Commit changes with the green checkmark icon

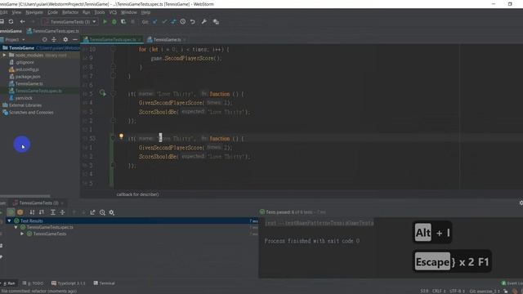pos(164,22)
